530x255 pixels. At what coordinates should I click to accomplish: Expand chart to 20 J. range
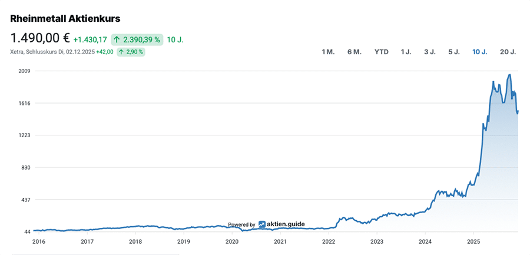[508, 52]
